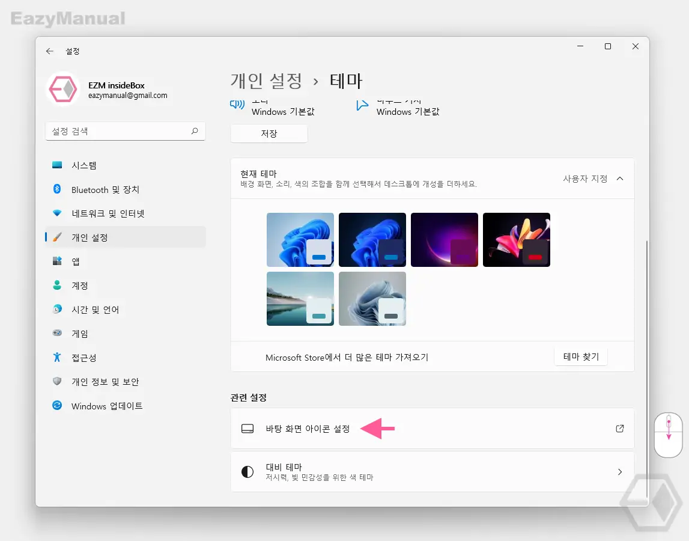This screenshot has height=541, width=689.
Task: Open 대비 테마 settings row
Action: [x=433, y=472]
